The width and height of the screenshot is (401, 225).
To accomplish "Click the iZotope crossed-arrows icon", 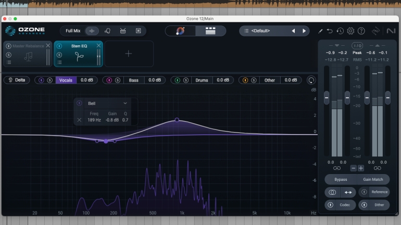I will [375, 31].
